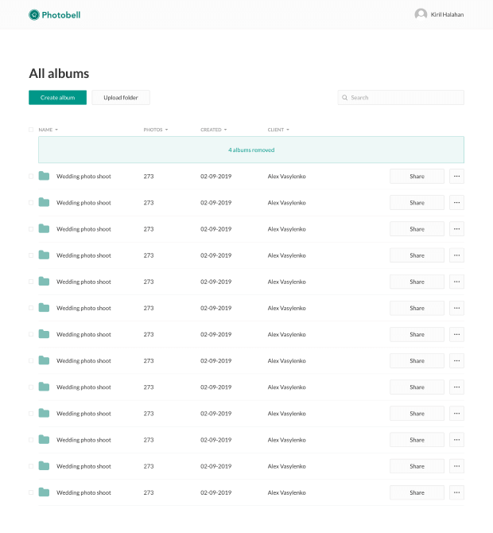Screen dimensions: 493x533
Task: Click 'Alex Vasylenko' client in the last row
Action: coord(286,492)
